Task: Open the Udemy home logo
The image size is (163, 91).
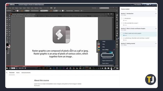Action: 10,5
